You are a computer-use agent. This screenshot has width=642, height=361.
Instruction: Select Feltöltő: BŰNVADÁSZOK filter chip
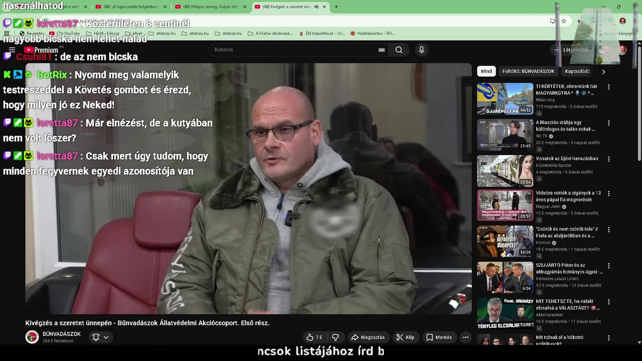coord(528,71)
